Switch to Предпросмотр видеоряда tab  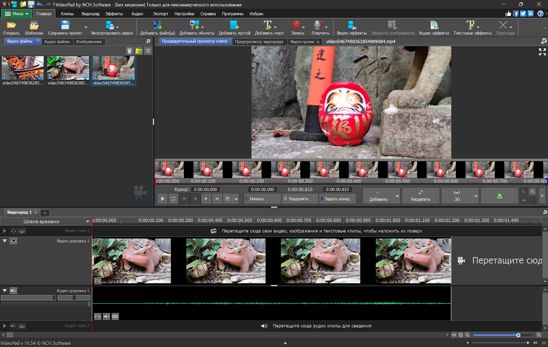point(259,41)
